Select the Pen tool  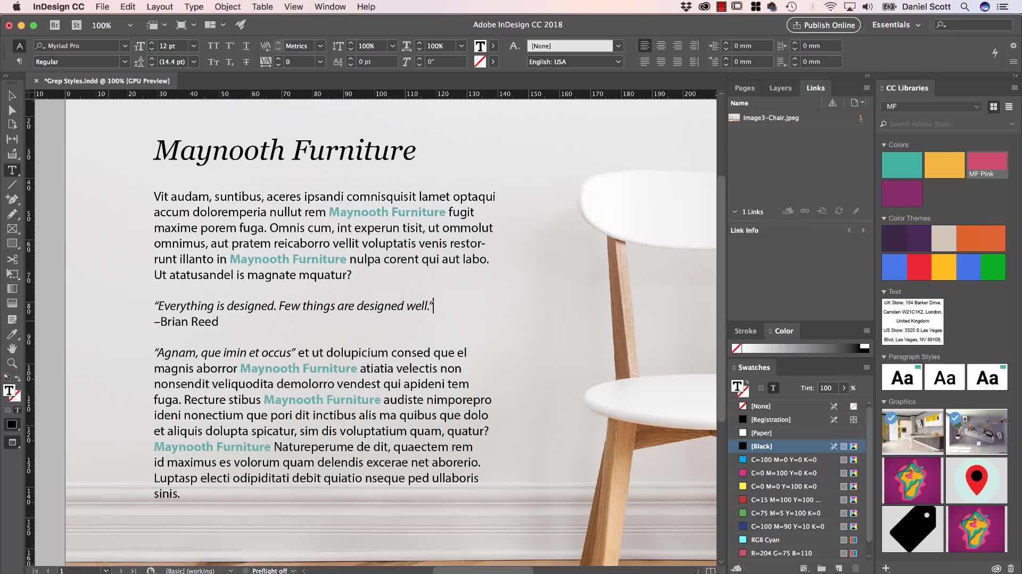[x=12, y=199]
